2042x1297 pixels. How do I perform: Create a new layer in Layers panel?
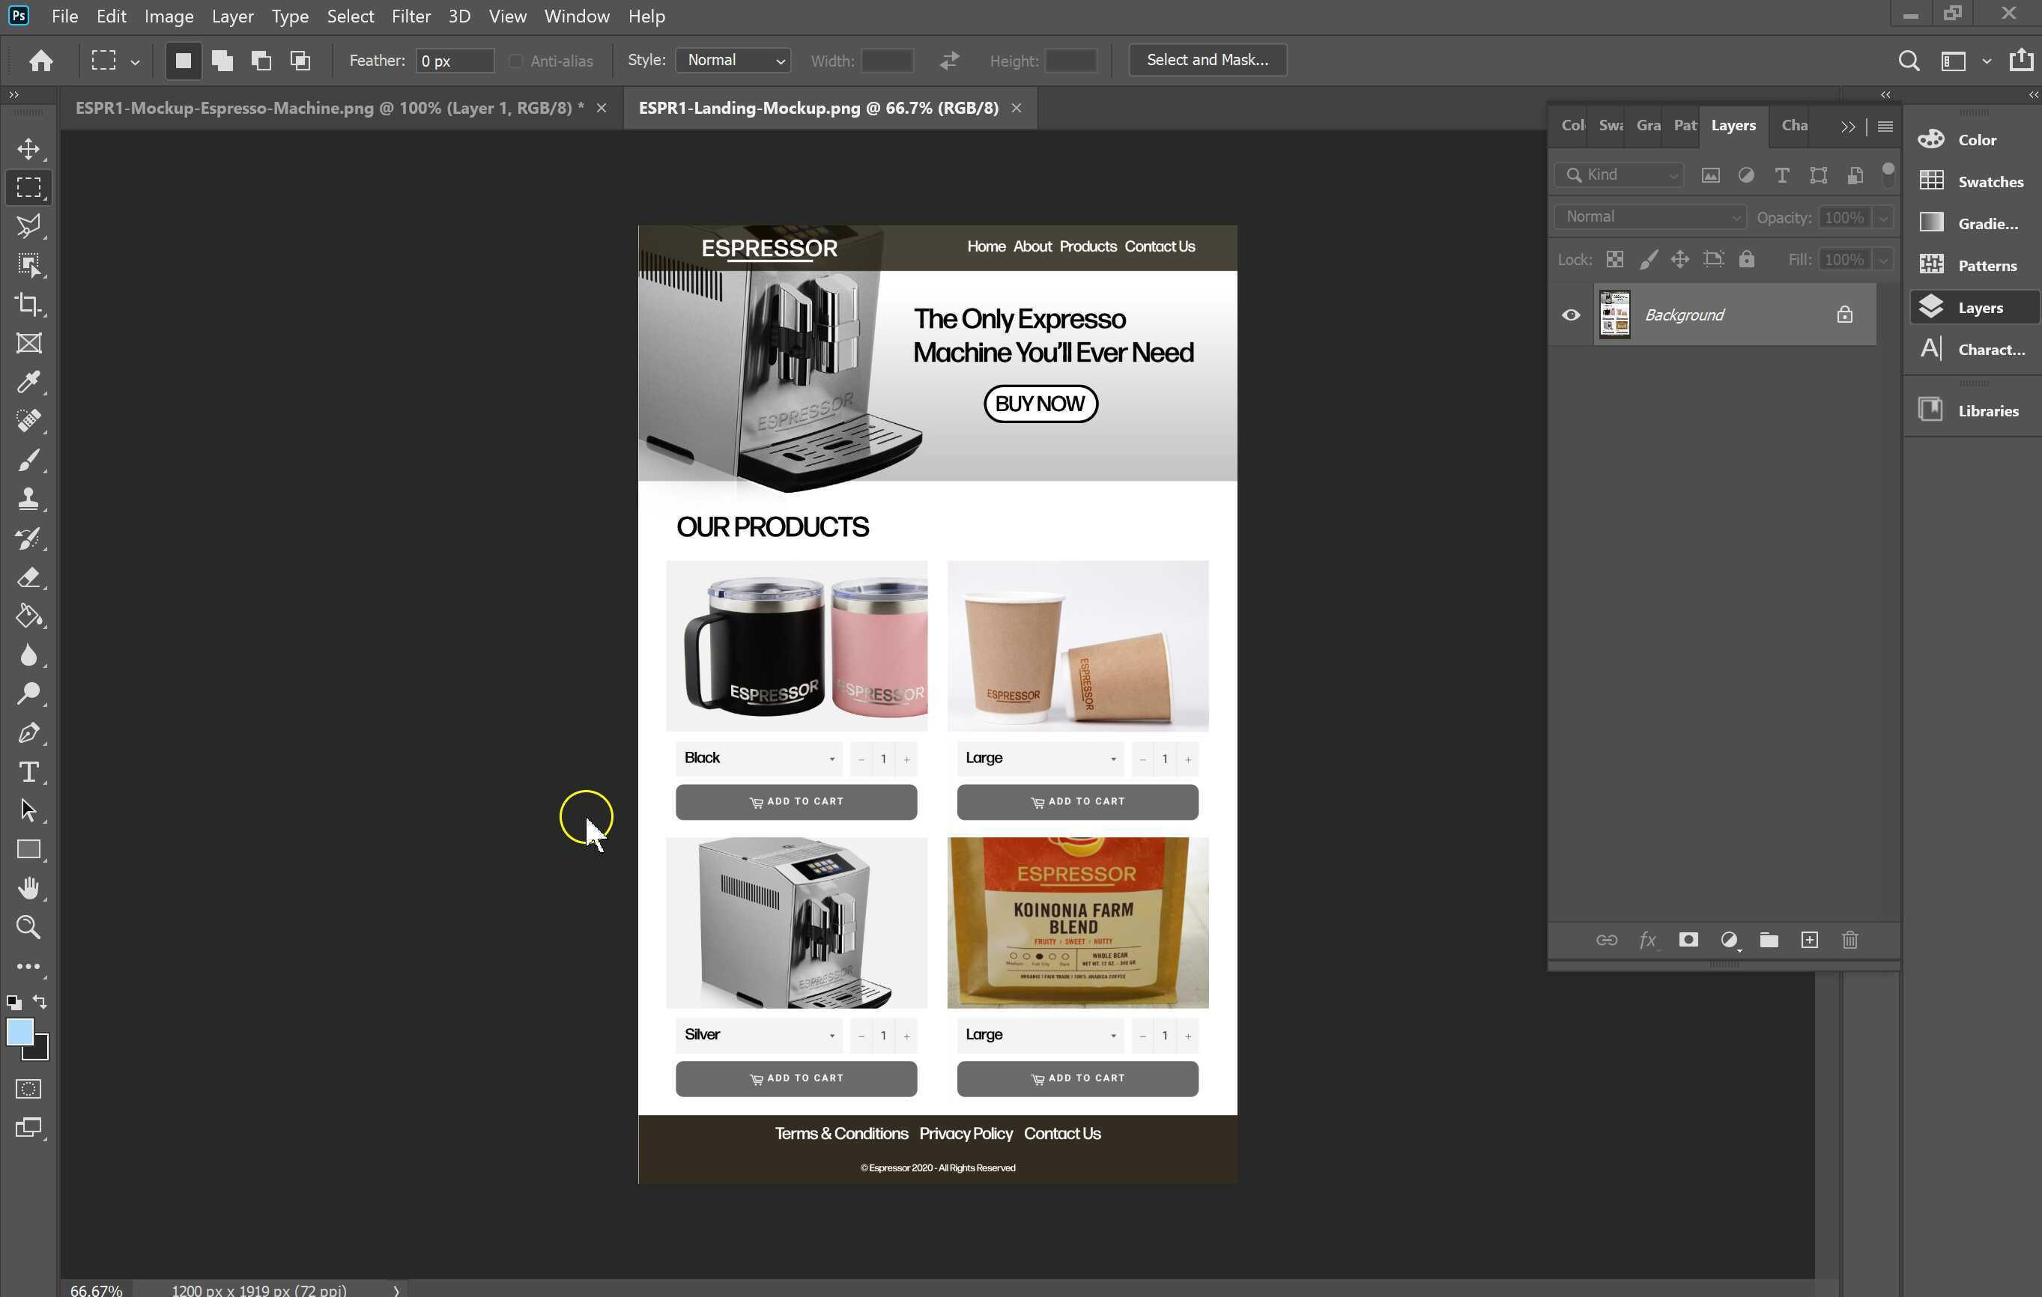pos(1809,939)
